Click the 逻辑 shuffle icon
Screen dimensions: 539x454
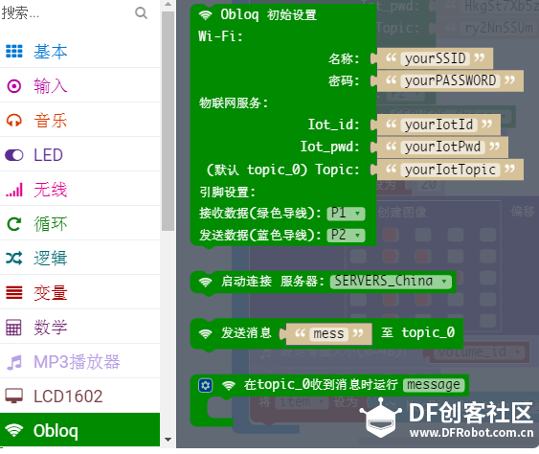[14, 258]
